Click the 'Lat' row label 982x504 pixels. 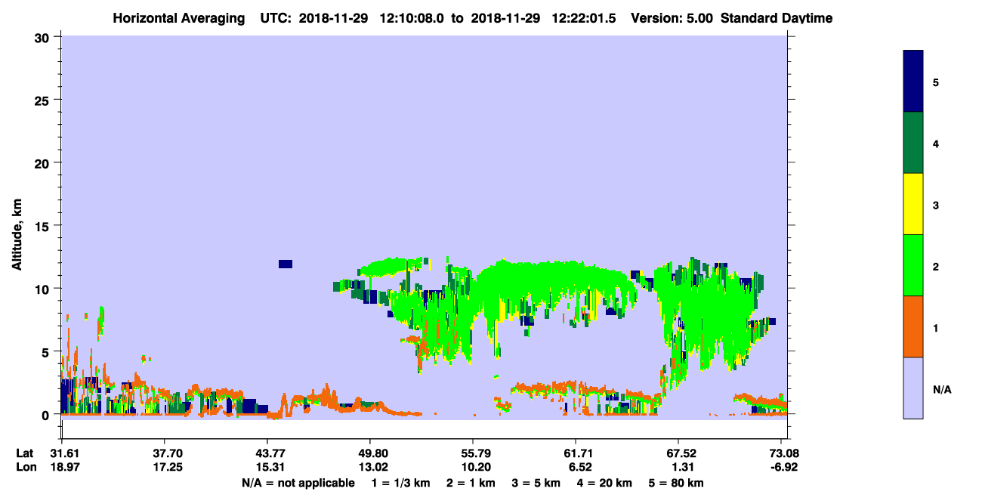[25, 453]
